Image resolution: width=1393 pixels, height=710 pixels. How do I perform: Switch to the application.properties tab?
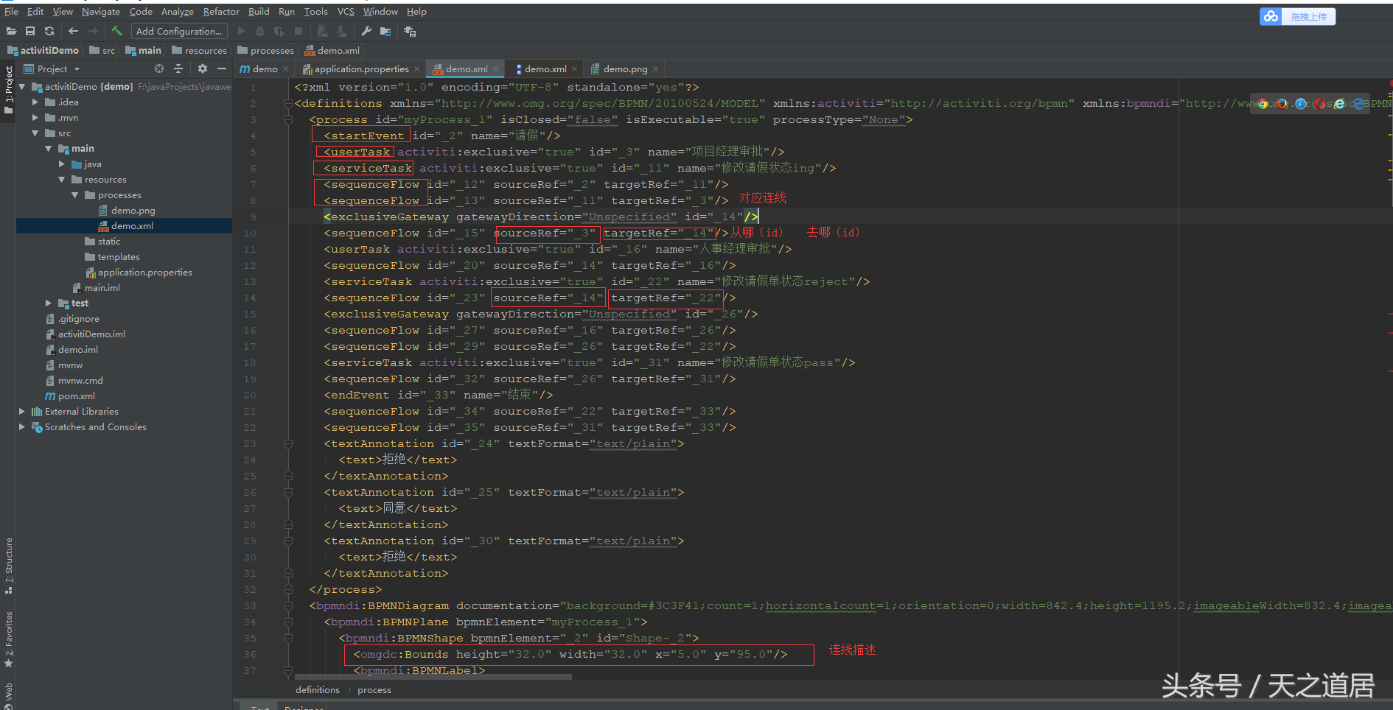coord(361,69)
